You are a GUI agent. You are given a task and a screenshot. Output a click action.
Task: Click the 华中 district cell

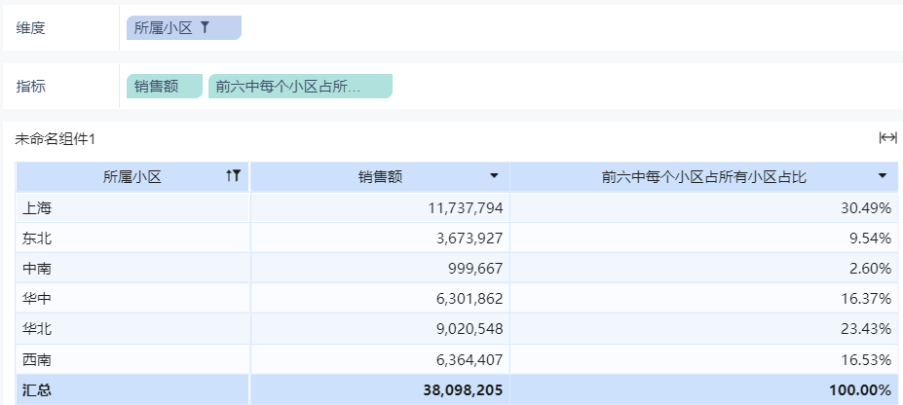point(37,299)
